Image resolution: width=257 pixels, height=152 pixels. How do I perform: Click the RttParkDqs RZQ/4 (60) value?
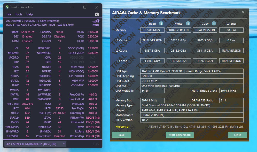(x=93, y=136)
